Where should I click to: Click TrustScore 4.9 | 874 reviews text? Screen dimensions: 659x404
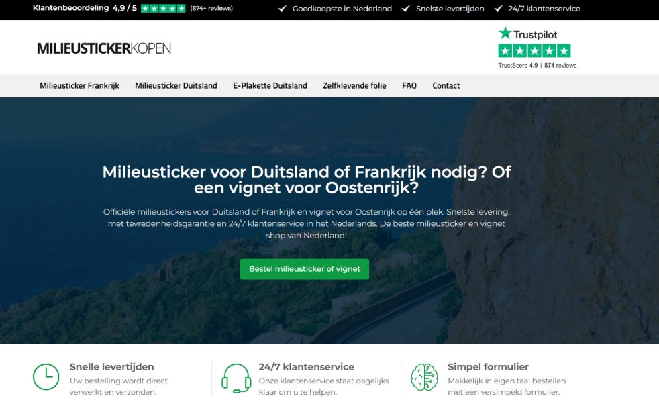click(537, 66)
